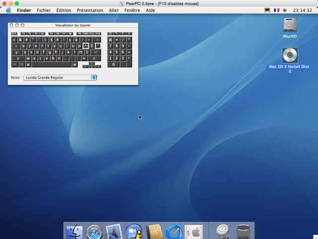Open Finder from the Dock
This screenshot has width=318, height=239.
point(75,232)
